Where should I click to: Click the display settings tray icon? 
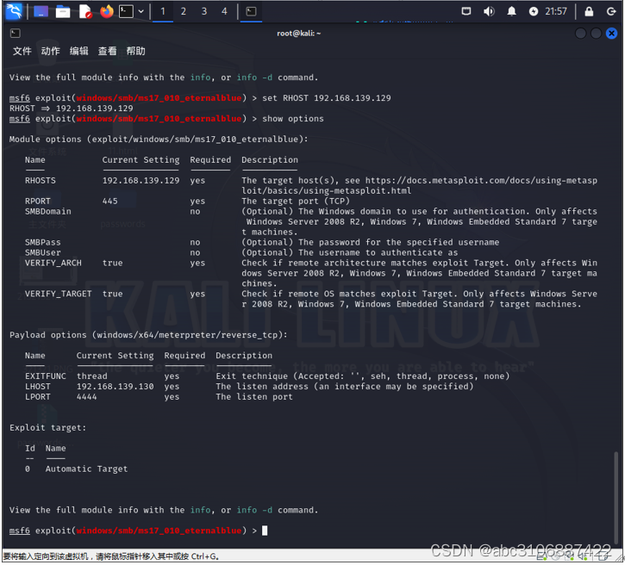466,11
